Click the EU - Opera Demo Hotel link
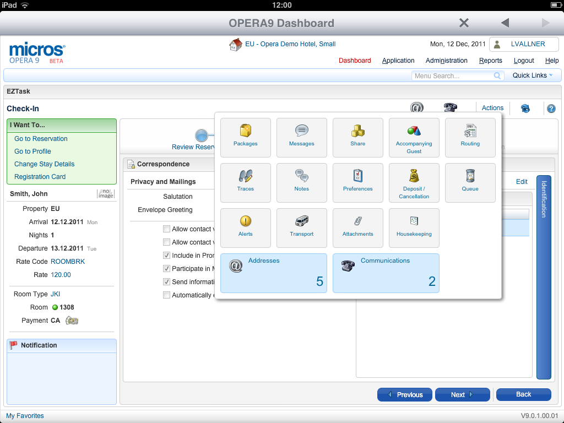564x423 pixels. [x=290, y=44]
